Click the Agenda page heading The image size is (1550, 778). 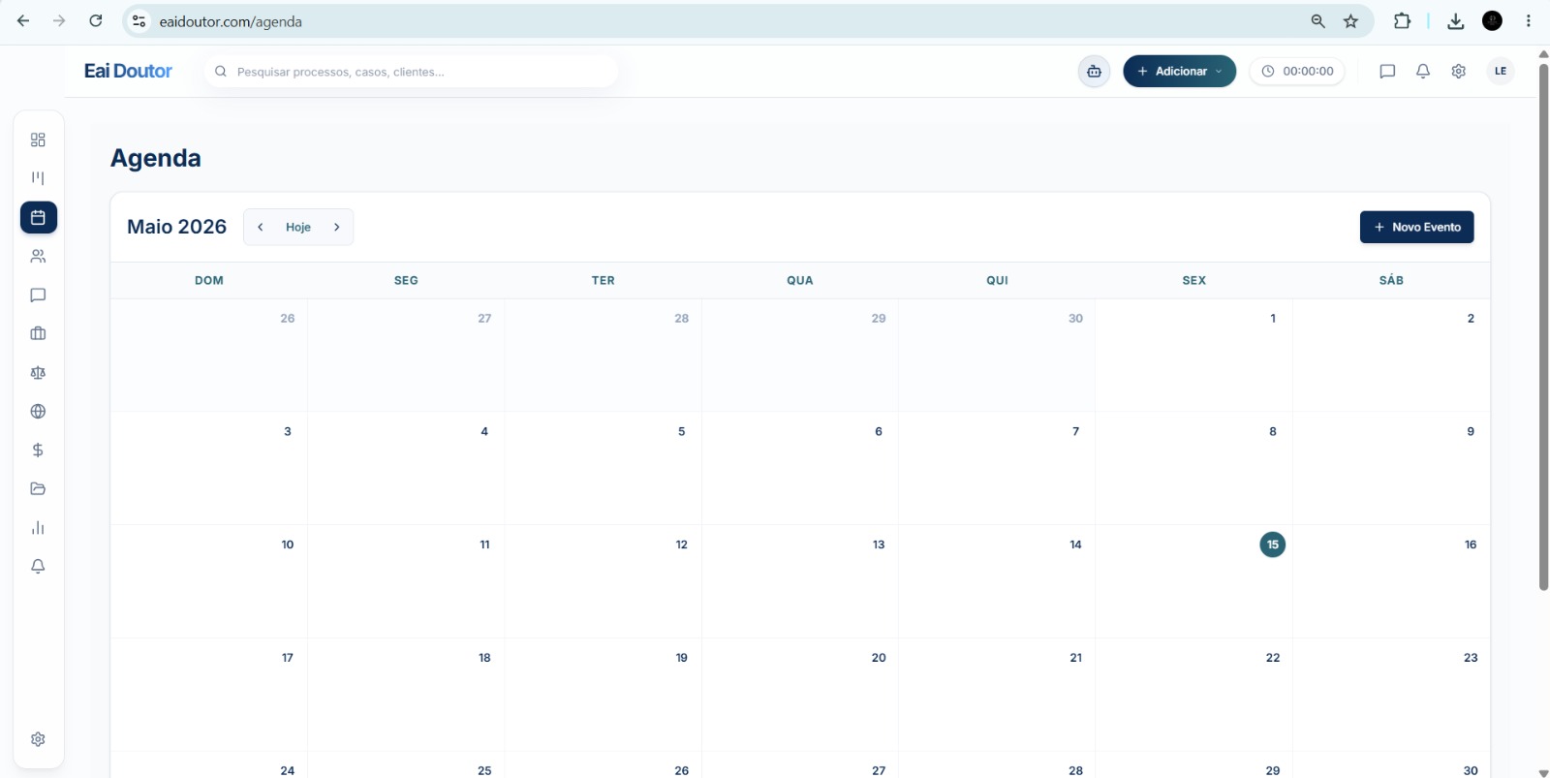click(156, 159)
